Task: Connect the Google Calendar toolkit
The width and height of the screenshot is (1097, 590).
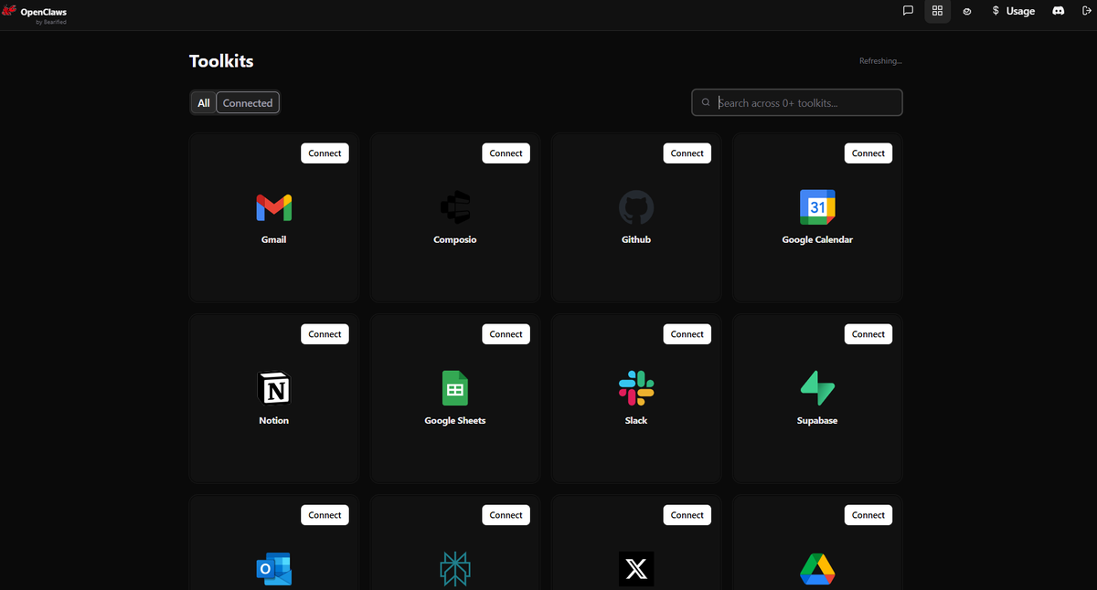Action: 868,153
